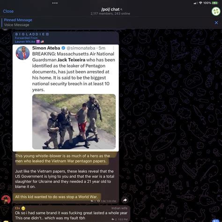Click the 'This young whistle-blower' highlighted text
The height and width of the screenshot is (222, 222).
pyautogui.click(x=62, y=158)
